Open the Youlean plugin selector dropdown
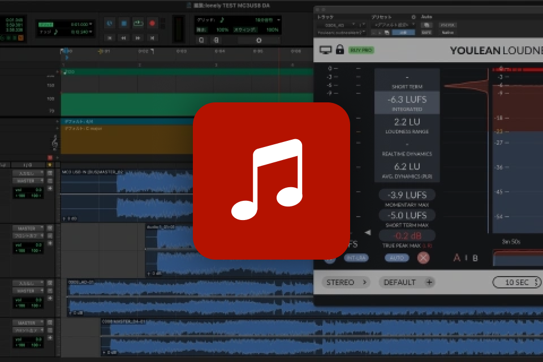 pyautogui.click(x=341, y=33)
